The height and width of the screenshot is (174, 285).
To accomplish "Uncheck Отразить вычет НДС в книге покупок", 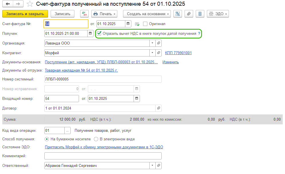I will click(x=99, y=33).
